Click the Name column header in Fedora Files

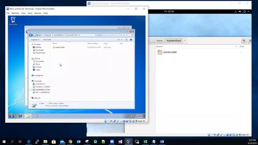click(159, 47)
